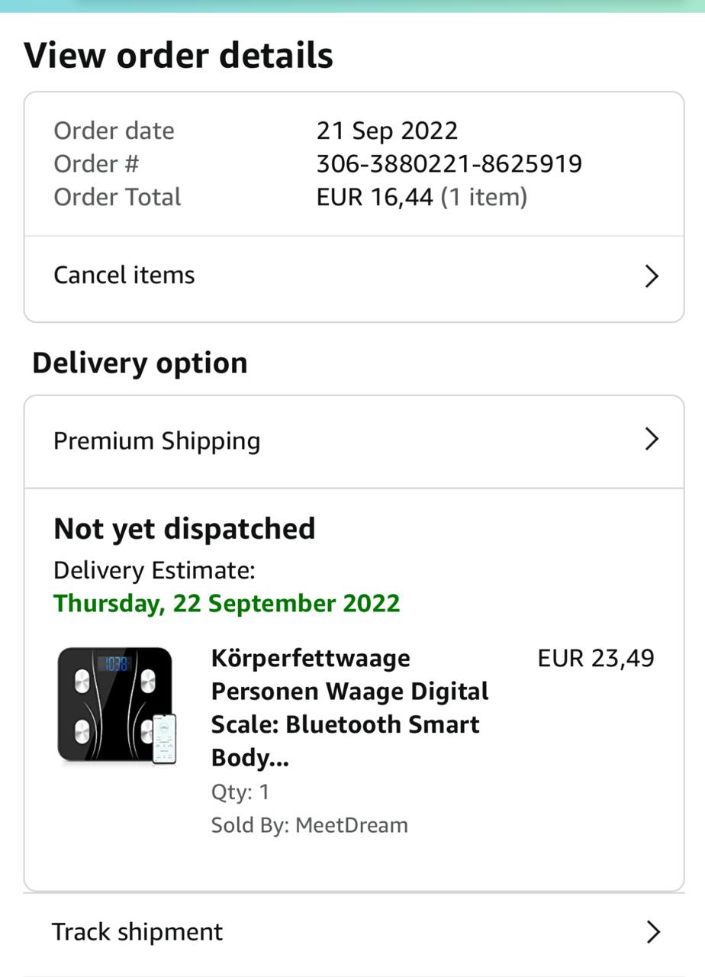
Task: Open the Körperfettwaage product title link
Action: click(x=349, y=708)
